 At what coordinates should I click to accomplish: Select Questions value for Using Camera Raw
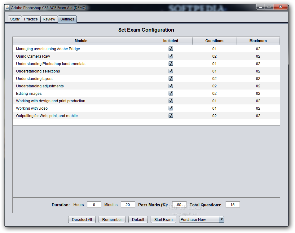pos(214,56)
